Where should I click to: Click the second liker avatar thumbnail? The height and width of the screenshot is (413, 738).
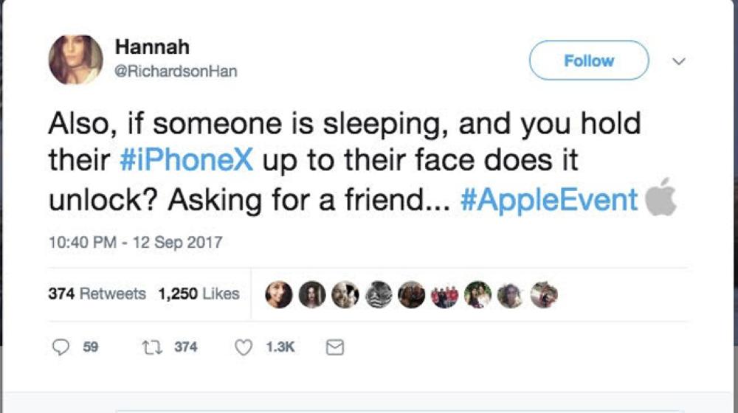[x=311, y=294]
